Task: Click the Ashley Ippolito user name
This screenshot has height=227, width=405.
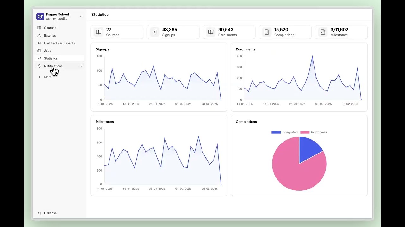Action: tap(57, 19)
